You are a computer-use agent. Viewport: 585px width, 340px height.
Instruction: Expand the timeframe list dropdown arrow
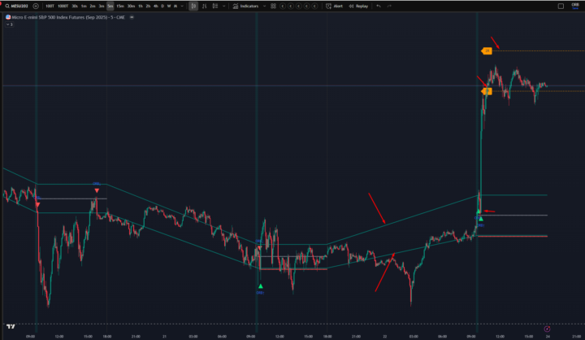coord(180,6)
